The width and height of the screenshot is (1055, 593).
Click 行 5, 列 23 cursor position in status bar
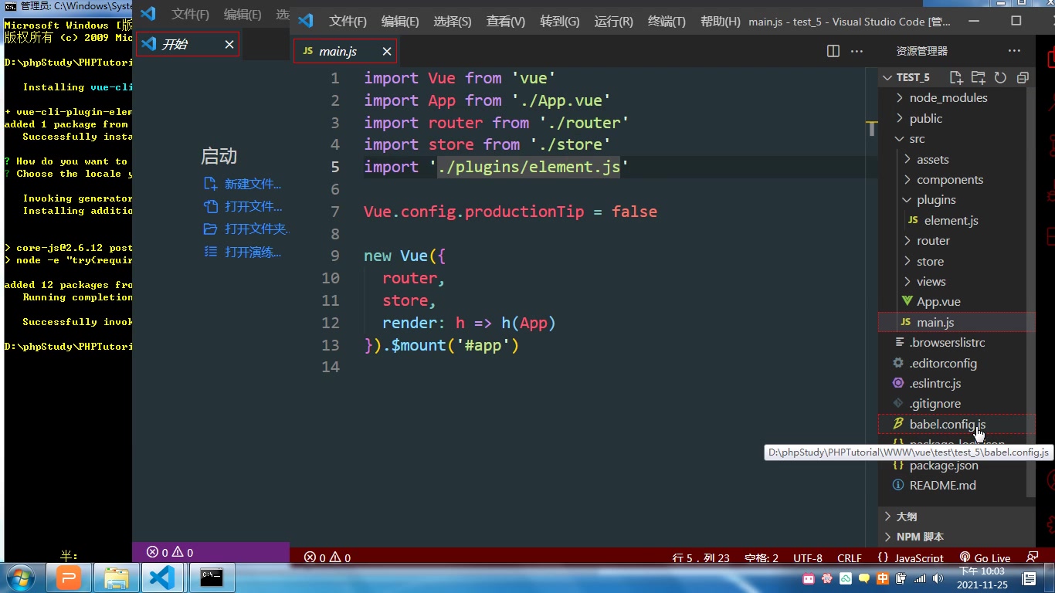(701, 557)
